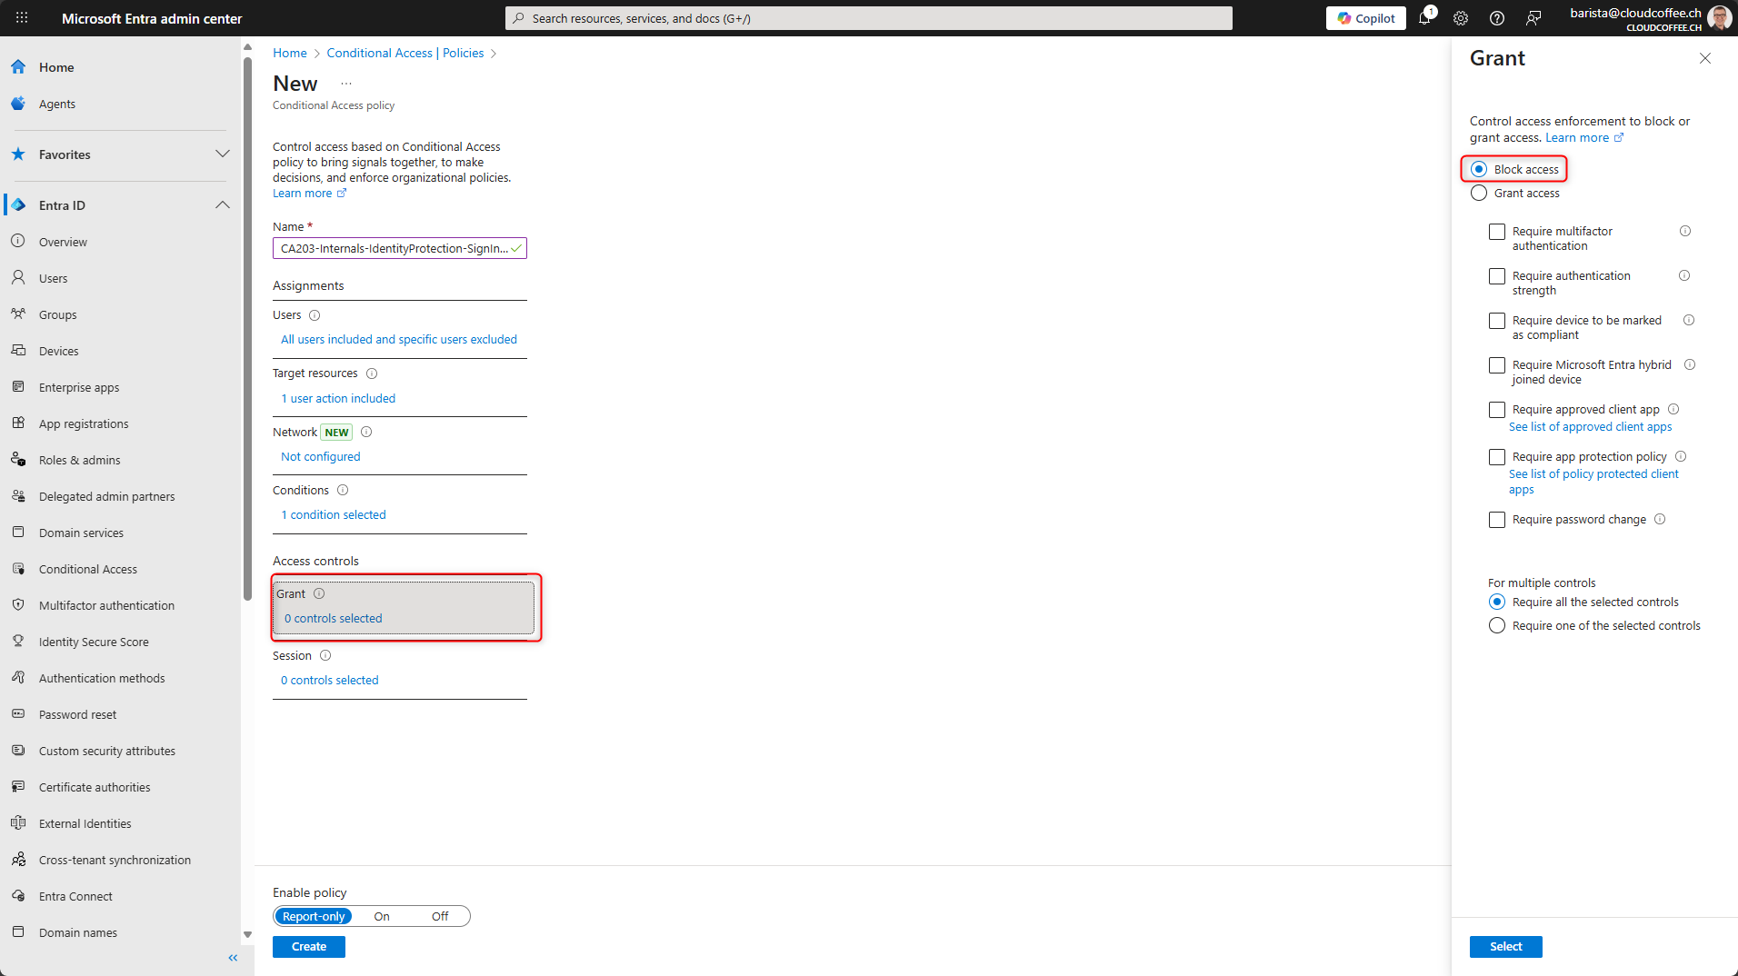Select the Grant access radio button
The image size is (1738, 976).
pyautogui.click(x=1479, y=193)
